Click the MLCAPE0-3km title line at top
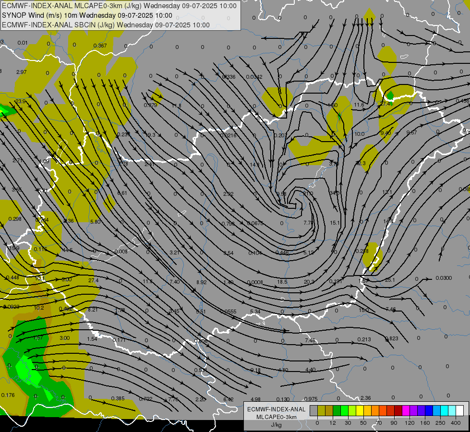Screen dimensions: 470x432 pyautogui.click(x=119, y=6)
